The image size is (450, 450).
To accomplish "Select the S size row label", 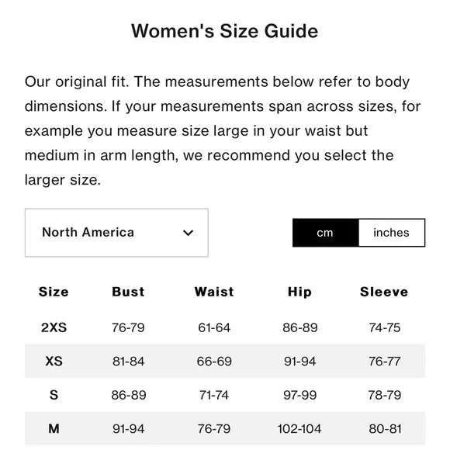I will 54,395.
